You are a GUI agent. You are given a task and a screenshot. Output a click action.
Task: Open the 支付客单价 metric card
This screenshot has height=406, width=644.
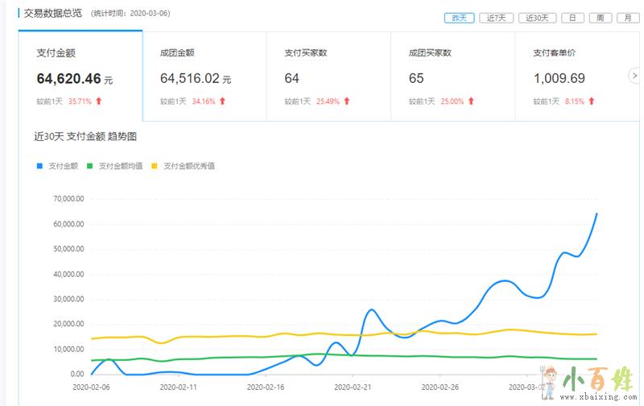(x=576, y=77)
